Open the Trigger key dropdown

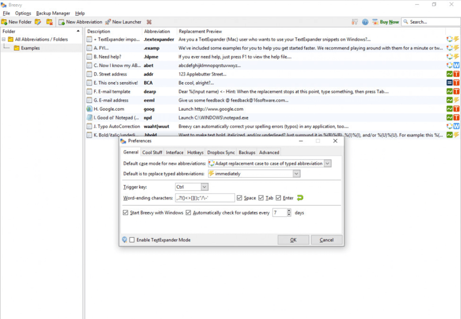tap(204, 187)
